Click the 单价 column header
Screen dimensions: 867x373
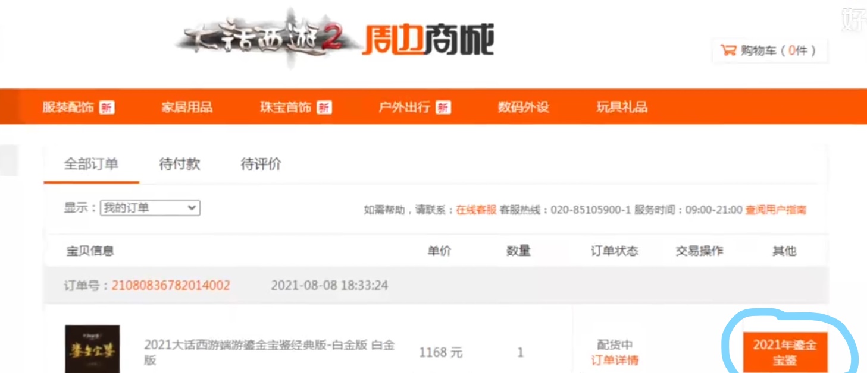(439, 251)
